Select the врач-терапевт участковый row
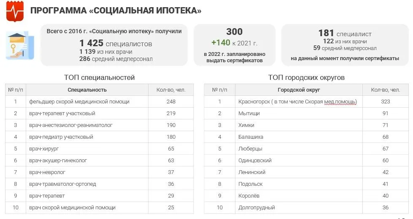 click(99, 113)
